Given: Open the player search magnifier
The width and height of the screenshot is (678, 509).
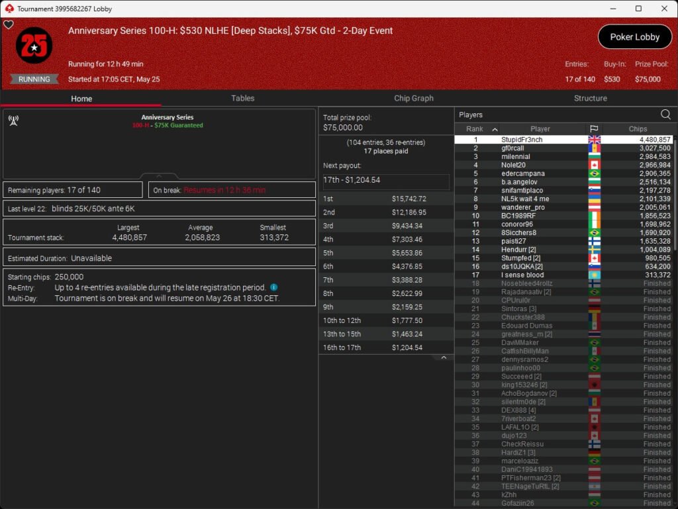Looking at the screenshot, I should coord(665,114).
